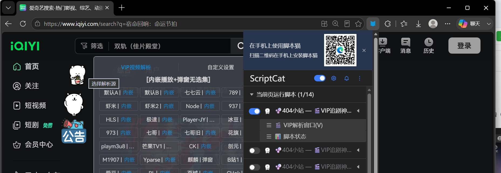Open ScriptCat notification bell
The width and height of the screenshot is (501, 173).
click(346, 78)
